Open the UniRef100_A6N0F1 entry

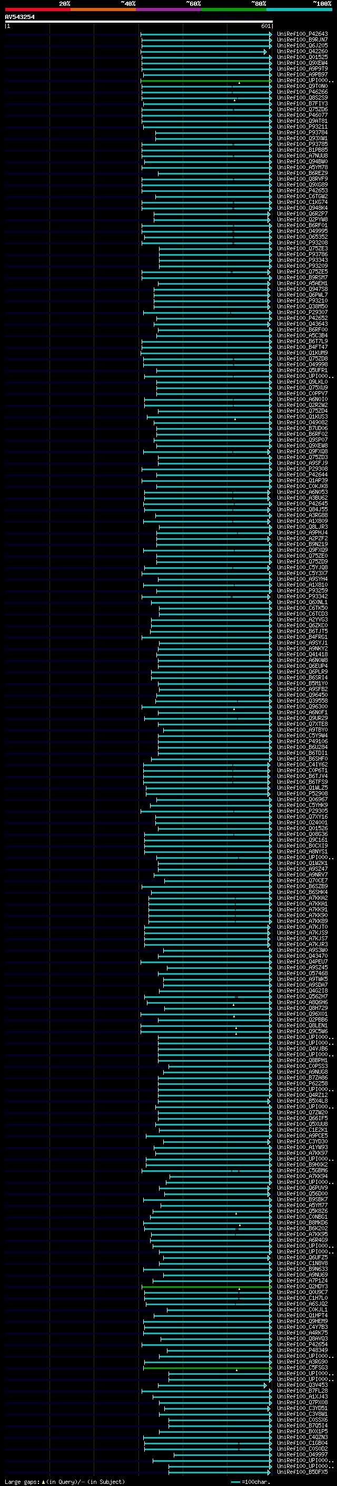click(302, 713)
